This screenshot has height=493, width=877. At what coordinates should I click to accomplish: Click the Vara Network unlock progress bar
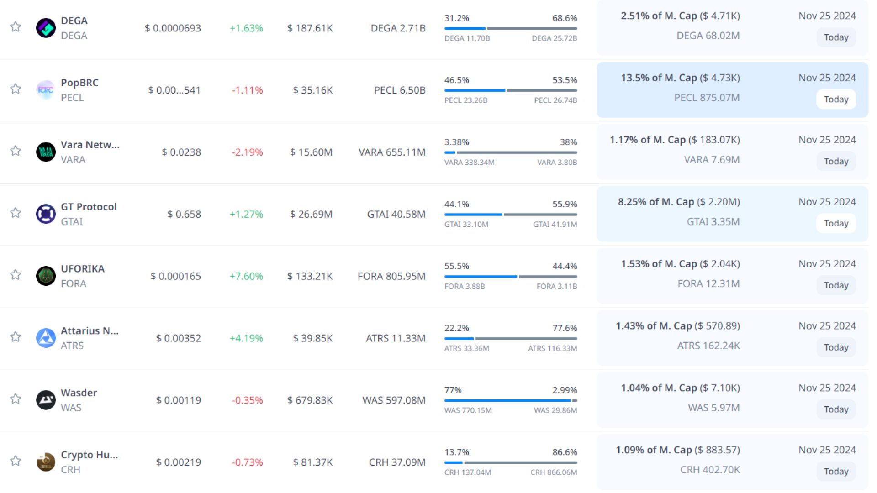(x=510, y=152)
